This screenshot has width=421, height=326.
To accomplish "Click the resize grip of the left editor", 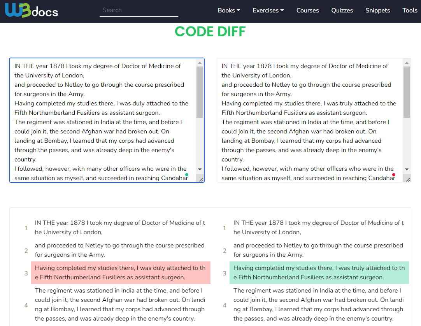I will [x=202, y=180].
